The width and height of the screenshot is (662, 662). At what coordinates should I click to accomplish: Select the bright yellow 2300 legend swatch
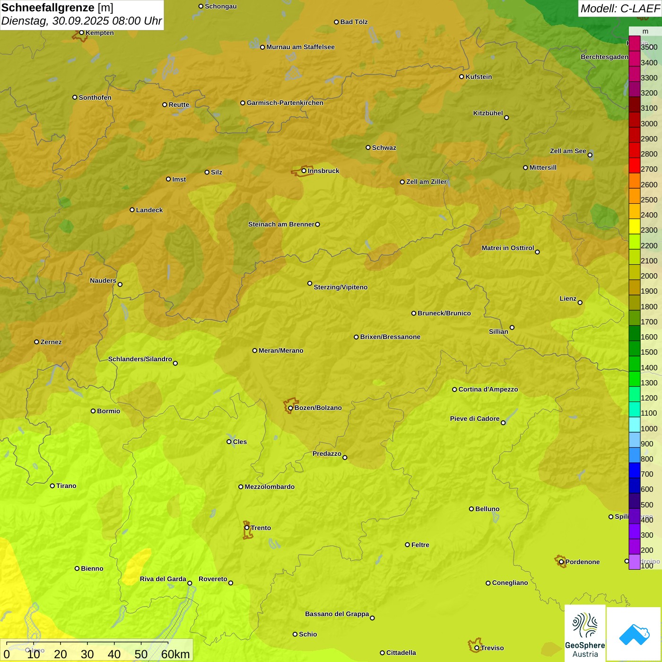click(x=635, y=226)
